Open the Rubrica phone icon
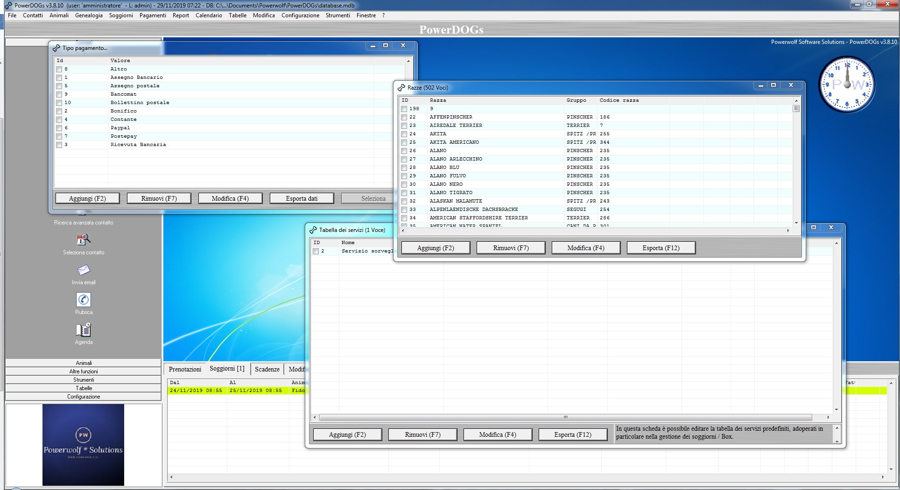900x490 pixels. tap(84, 300)
